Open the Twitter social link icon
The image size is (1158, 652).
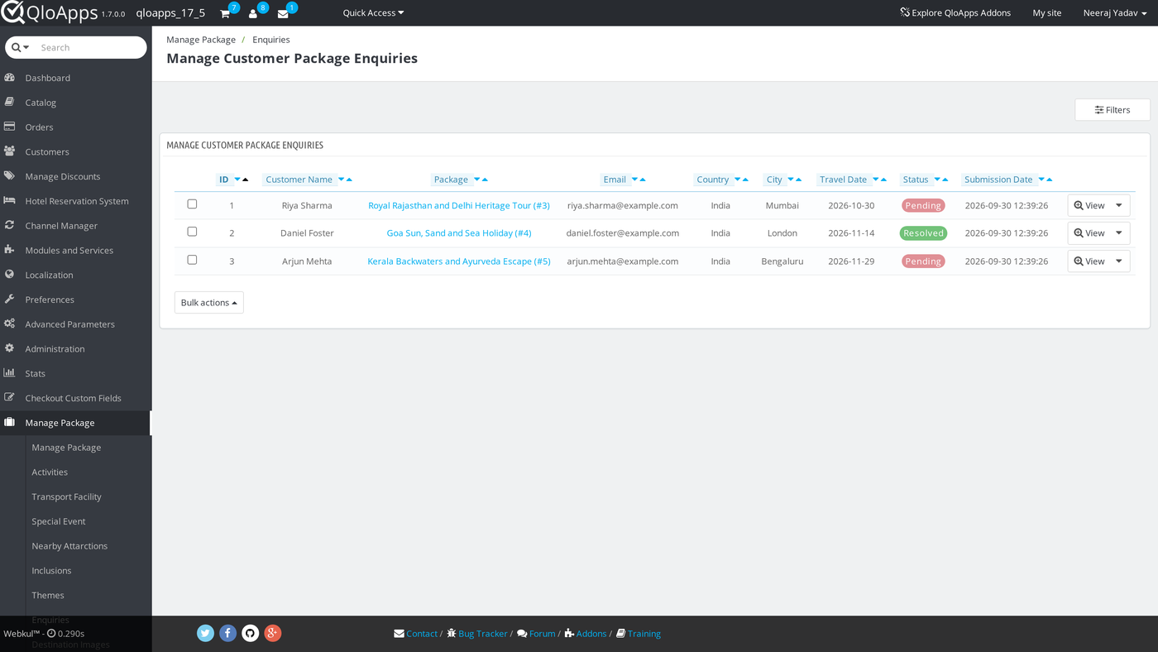(206, 633)
